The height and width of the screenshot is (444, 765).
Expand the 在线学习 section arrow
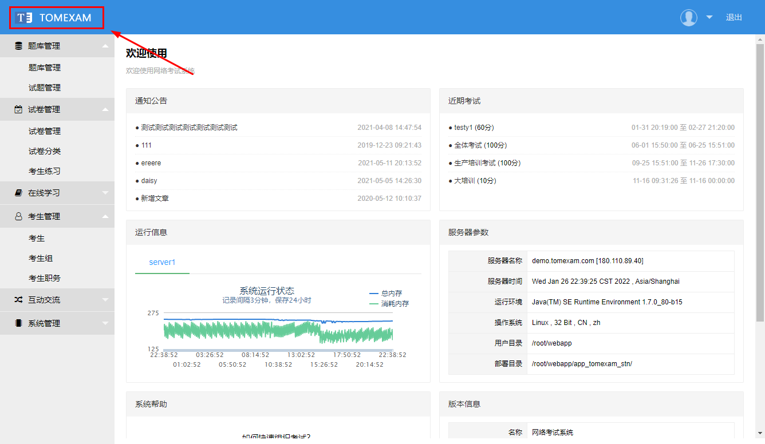(105, 193)
